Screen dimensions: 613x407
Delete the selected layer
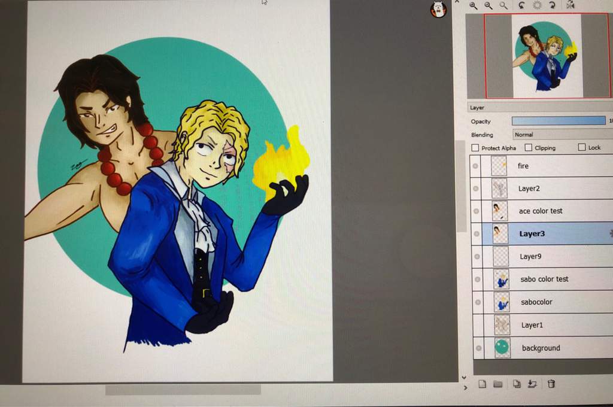pos(551,384)
